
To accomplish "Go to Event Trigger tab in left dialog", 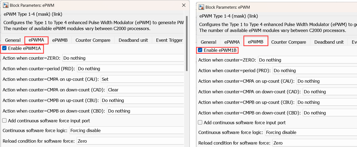I will point(169,40).
